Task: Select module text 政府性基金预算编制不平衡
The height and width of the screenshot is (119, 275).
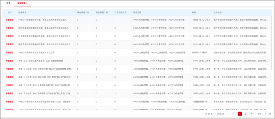Action: point(43,28)
